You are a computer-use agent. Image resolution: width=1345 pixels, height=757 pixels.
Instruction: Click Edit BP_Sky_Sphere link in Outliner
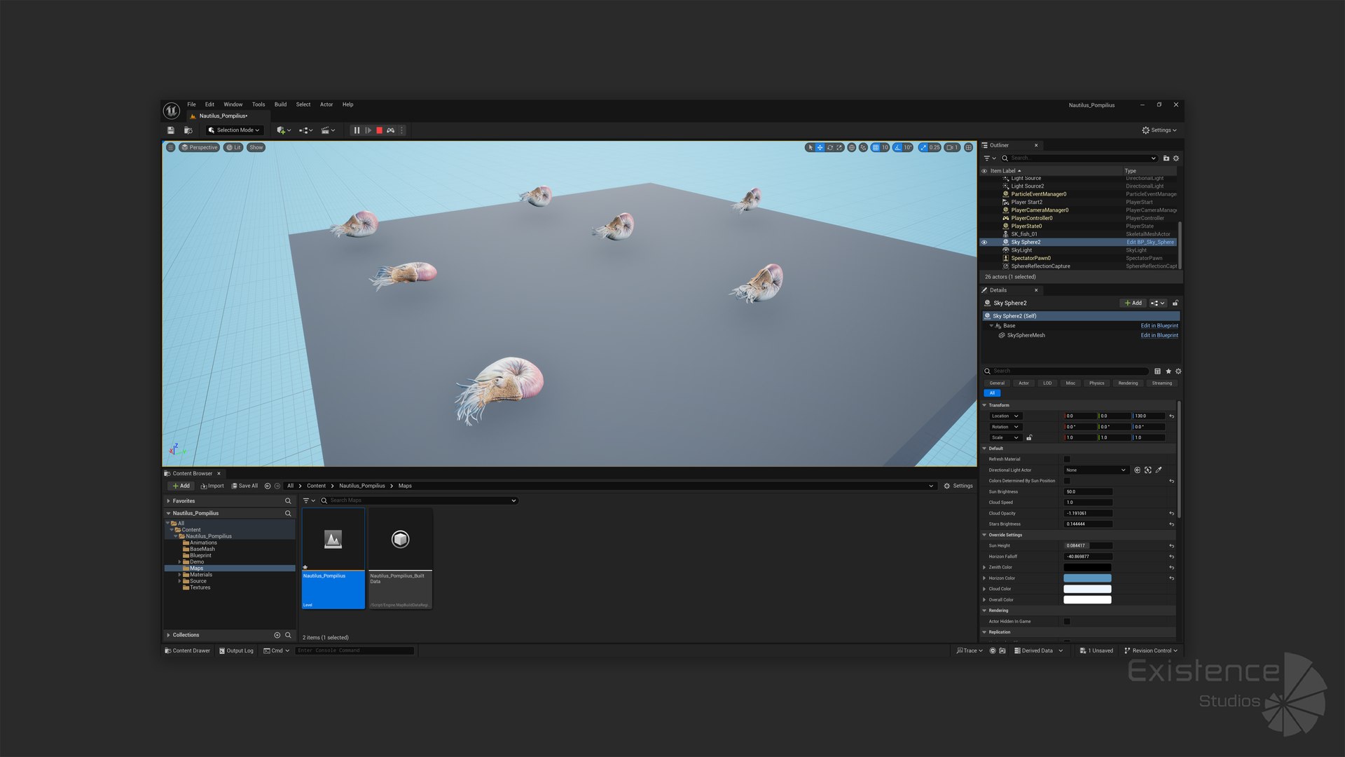(1150, 243)
